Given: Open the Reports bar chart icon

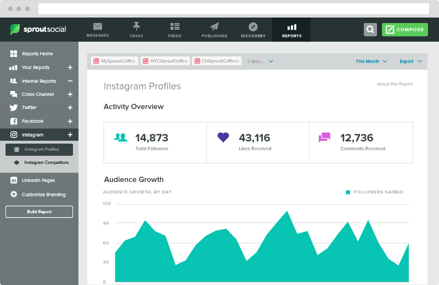Looking at the screenshot, I should pyautogui.click(x=292, y=27).
